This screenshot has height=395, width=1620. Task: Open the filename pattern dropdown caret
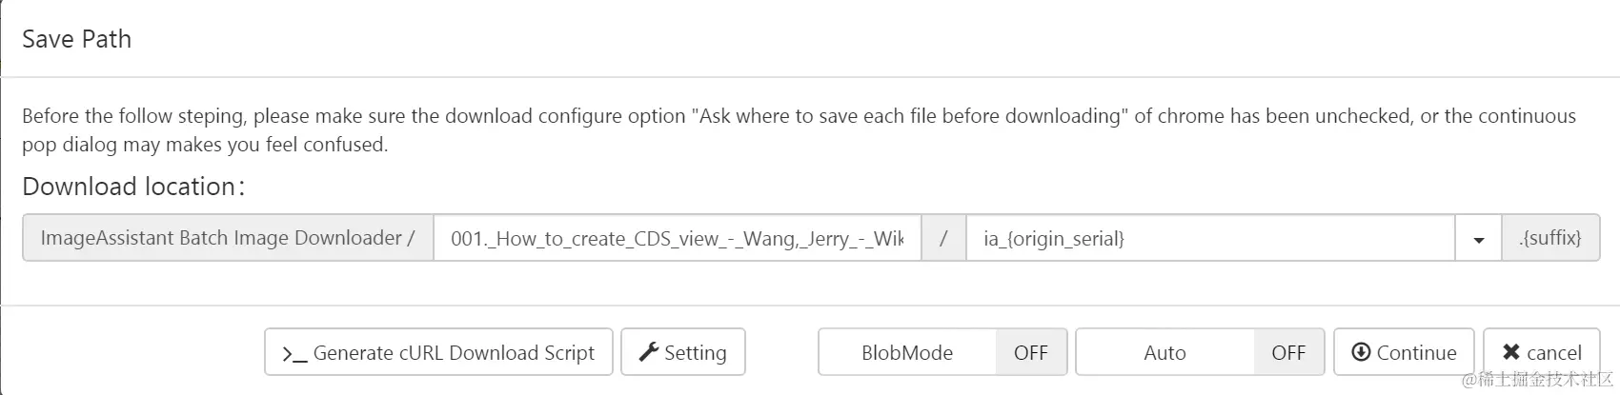point(1478,239)
